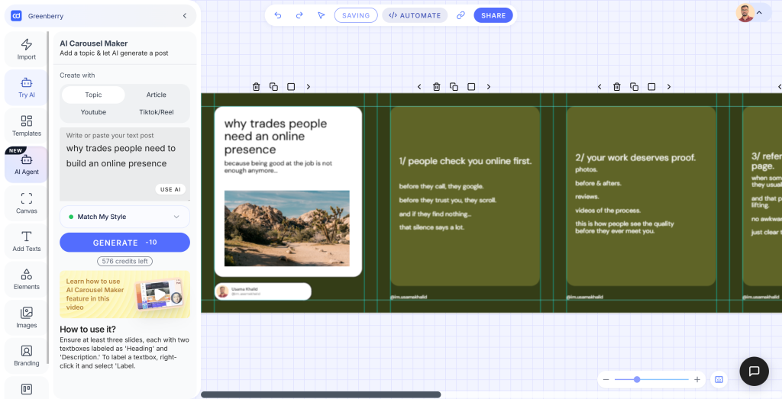Click into the text post input area
The height and width of the screenshot is (399, 782).
coord(124,164)
